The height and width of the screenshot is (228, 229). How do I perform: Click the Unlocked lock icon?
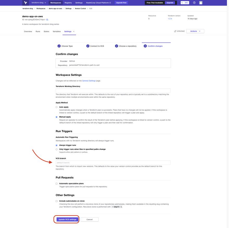pyautogui.click(x=175, y=31)
